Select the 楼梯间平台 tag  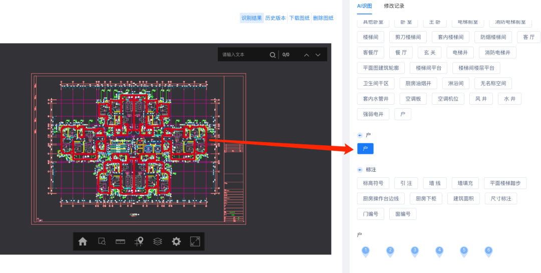tap(428, 68)
